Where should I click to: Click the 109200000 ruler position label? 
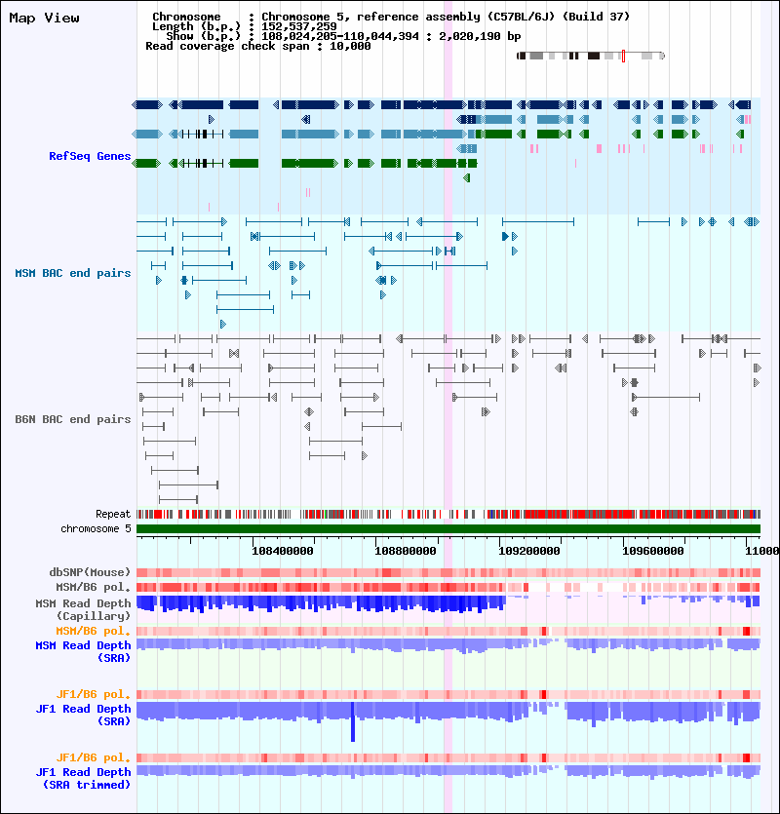click(x=529, y=551)
